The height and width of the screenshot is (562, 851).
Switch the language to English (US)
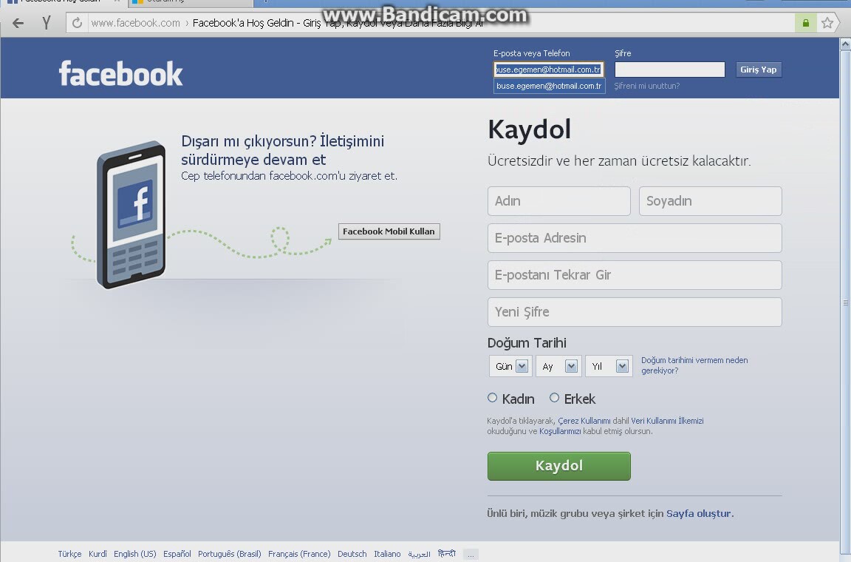[134, 554]
